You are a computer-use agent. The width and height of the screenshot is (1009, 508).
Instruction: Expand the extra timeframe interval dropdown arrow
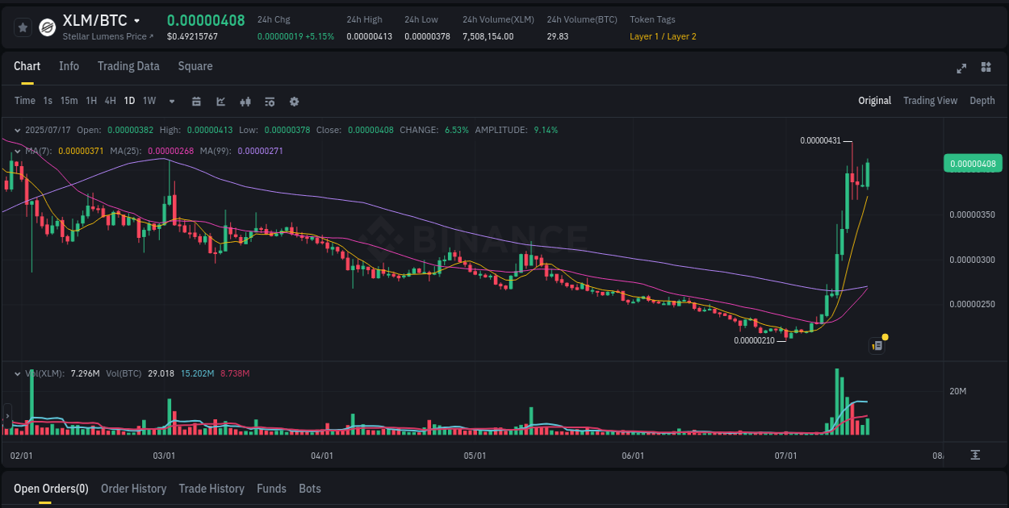coord(170,101)
